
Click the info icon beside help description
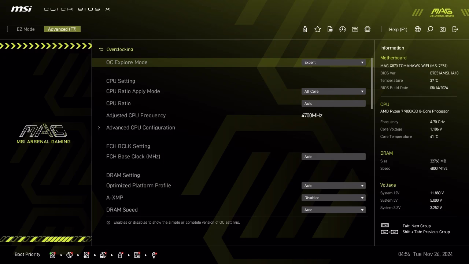(x=108, y=223)
